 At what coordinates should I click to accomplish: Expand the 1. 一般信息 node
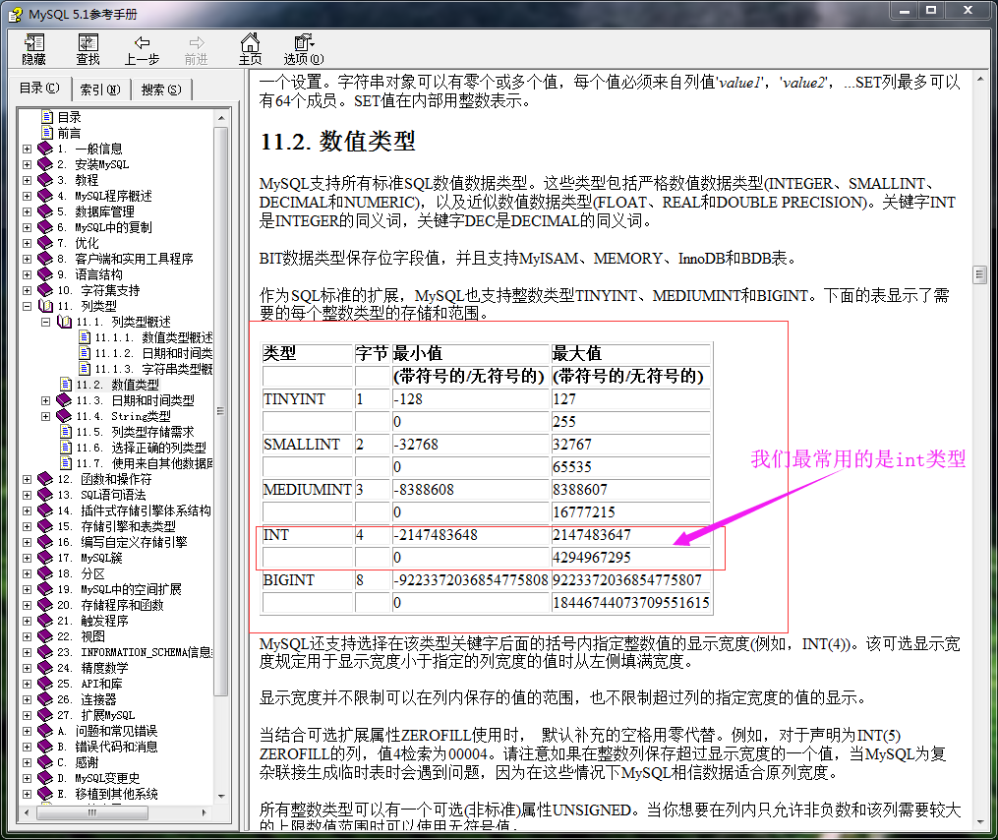[x=27, y=149]
